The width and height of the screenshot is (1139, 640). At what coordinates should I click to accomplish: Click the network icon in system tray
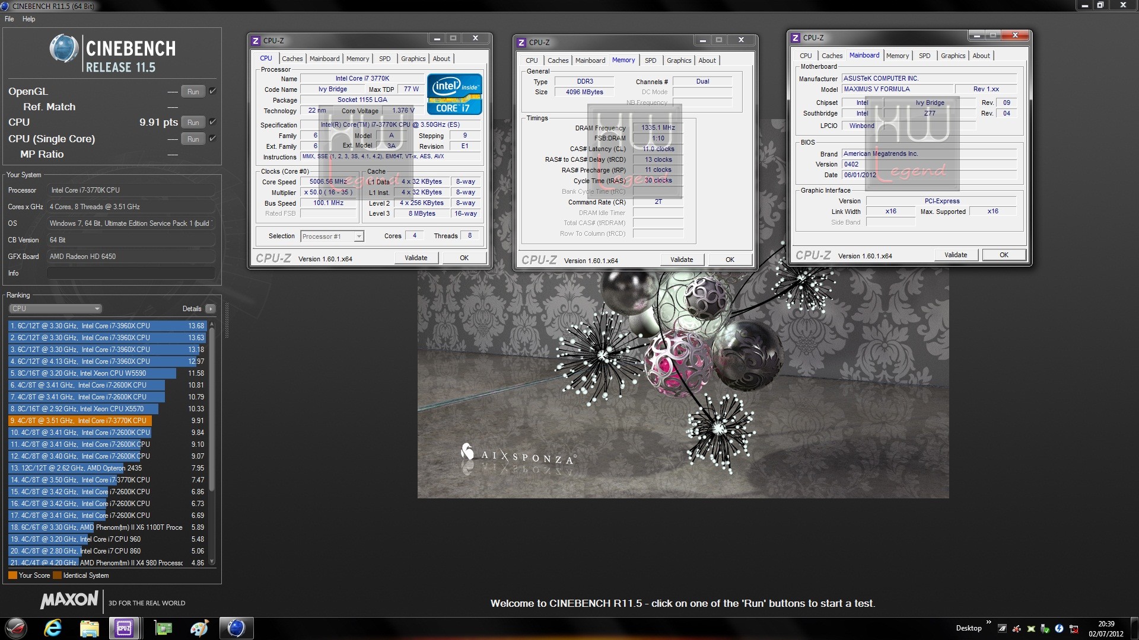click(1074, 629)
